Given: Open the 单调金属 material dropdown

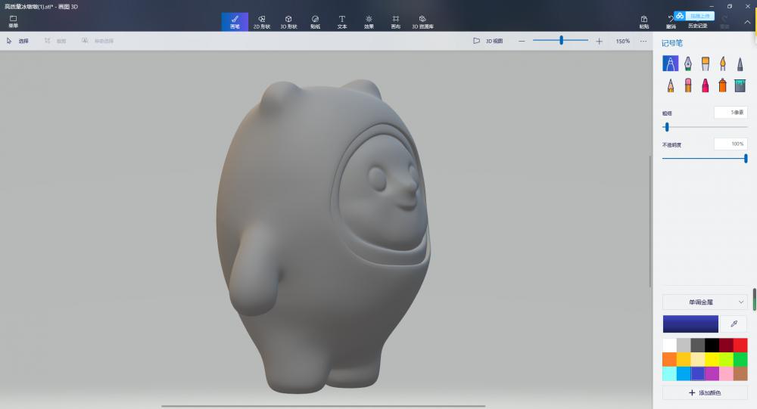Looking at the screenshot, I should [x=705, y=302].
